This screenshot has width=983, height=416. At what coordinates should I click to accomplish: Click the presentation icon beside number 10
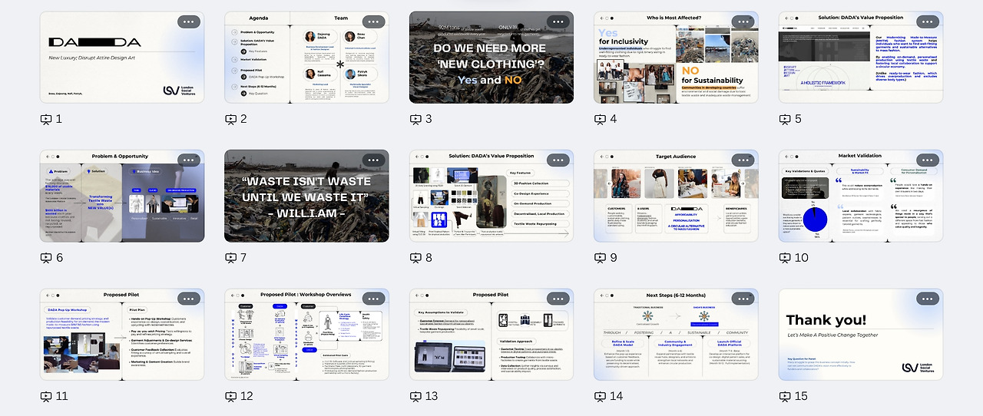(785, 258)
